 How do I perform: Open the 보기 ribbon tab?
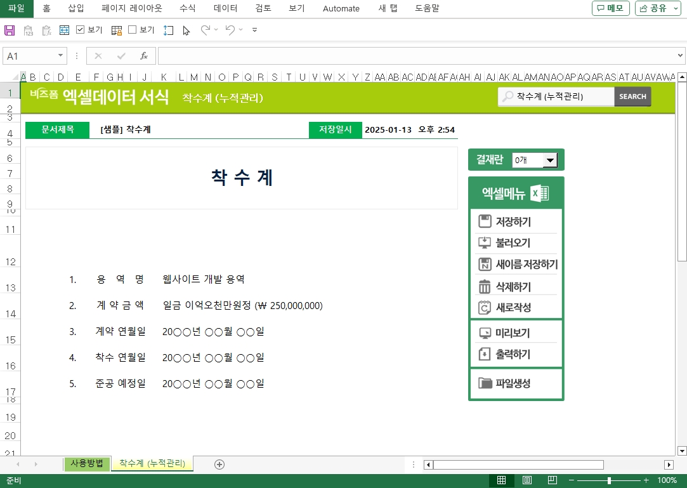(x=297, y=8)
